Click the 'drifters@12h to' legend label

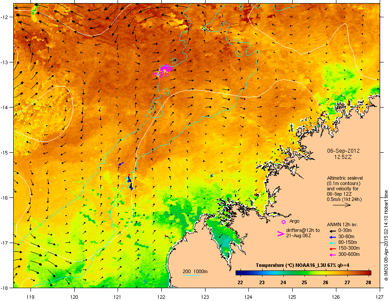click(303, 230)
